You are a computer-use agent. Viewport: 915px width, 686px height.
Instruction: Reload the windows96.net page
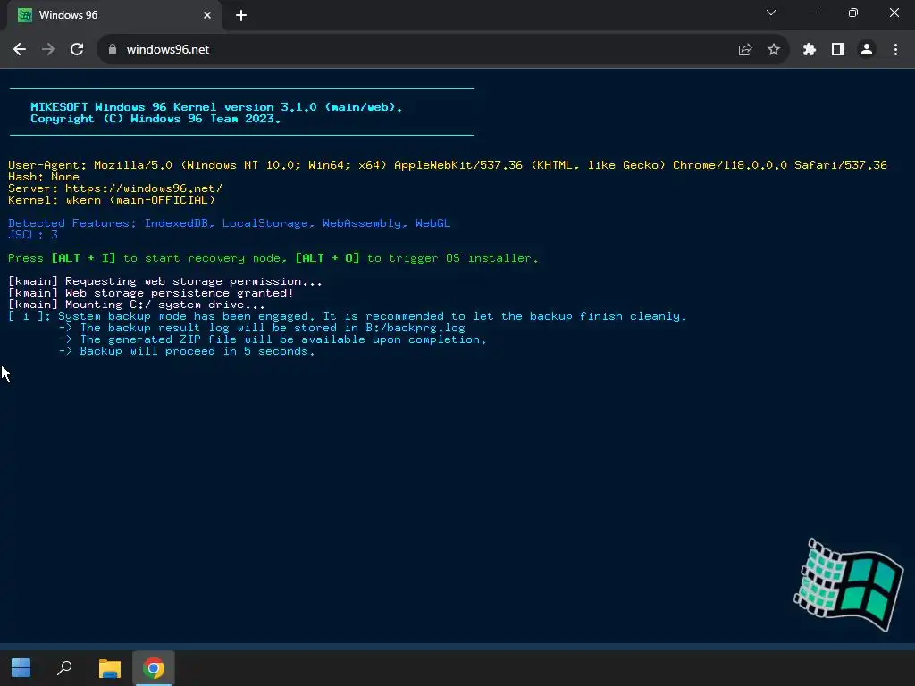click(77, 50)
